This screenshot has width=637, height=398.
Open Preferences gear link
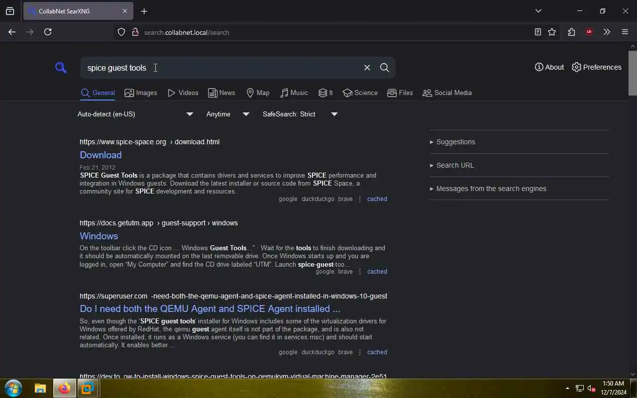(597, 67)
